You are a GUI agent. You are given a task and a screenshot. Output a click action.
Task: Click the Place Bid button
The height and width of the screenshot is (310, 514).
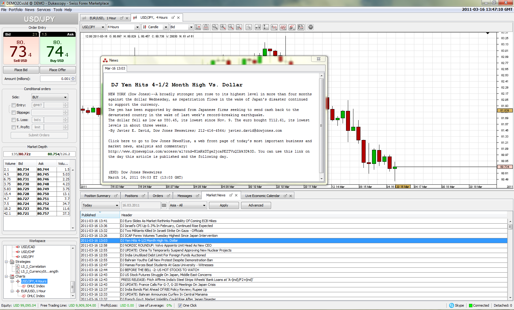pyautogui.click(x=21, y=70)
